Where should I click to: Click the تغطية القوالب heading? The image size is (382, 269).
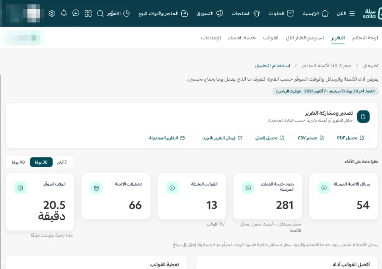pyautogui.click(x=164, y=264)
